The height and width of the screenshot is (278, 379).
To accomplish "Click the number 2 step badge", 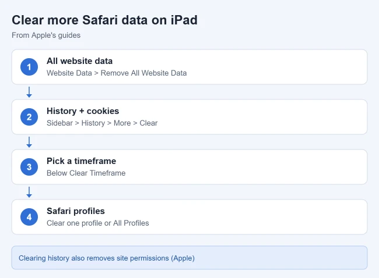I will point(29,117).
